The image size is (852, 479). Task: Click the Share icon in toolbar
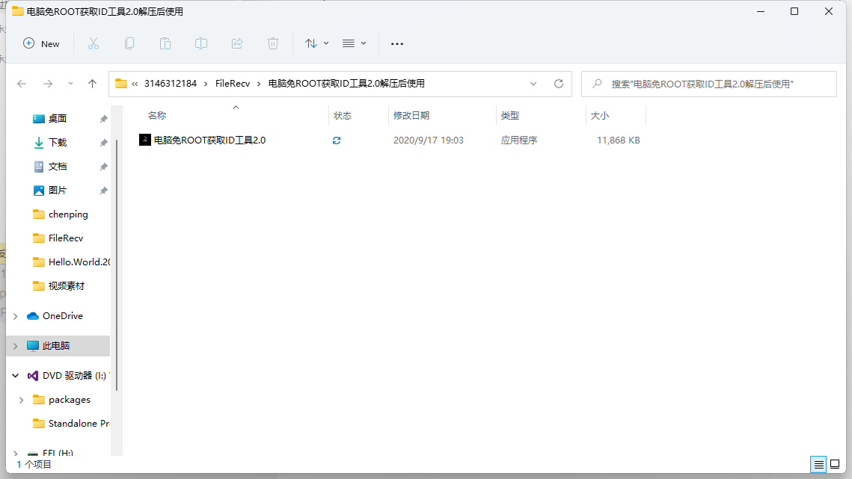click(237, 43)
